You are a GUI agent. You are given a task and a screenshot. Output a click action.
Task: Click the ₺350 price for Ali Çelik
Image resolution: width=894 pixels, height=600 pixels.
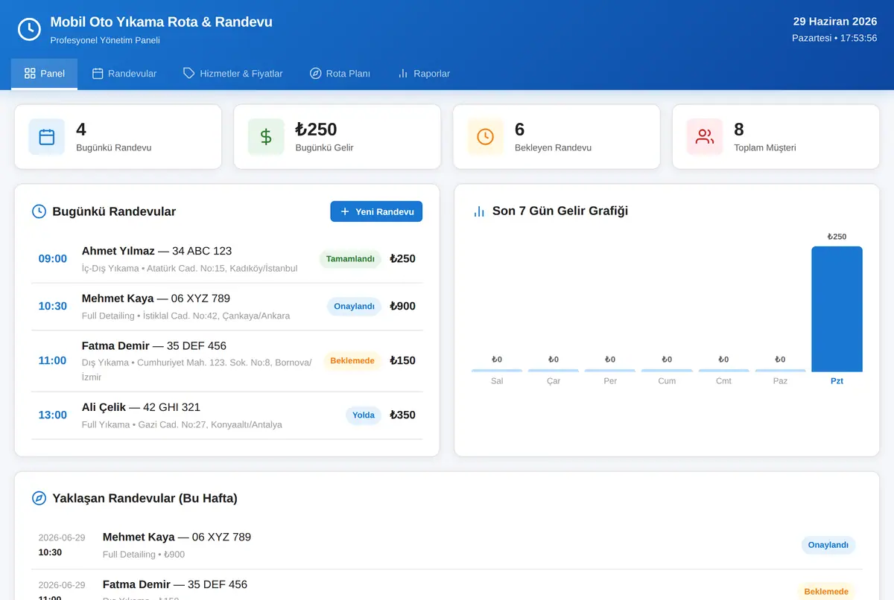402,415
